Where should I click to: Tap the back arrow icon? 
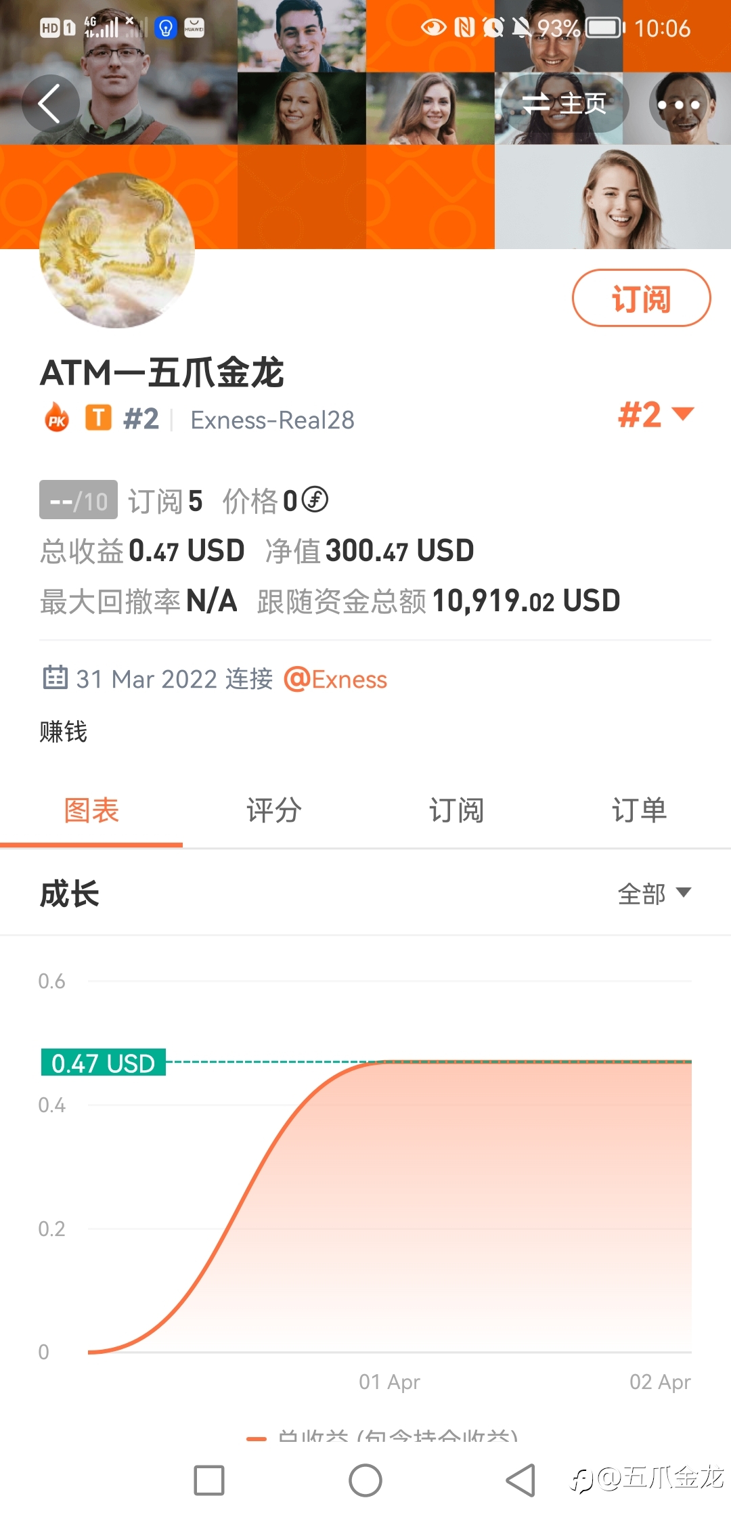pos(50,104)
